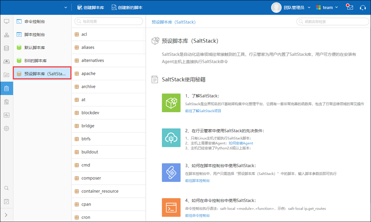Expand the left sidebar with bottom chevron

click(7, 215)
